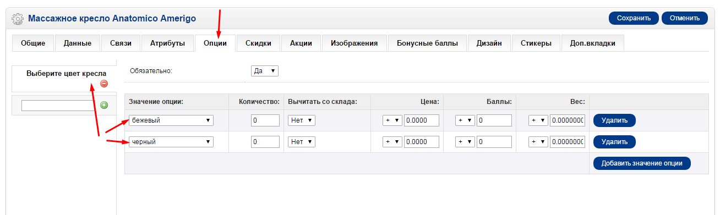This screenshot has height=215, width=720.
Task: Click the quantity field in черный row
Action: coord(265,142)
